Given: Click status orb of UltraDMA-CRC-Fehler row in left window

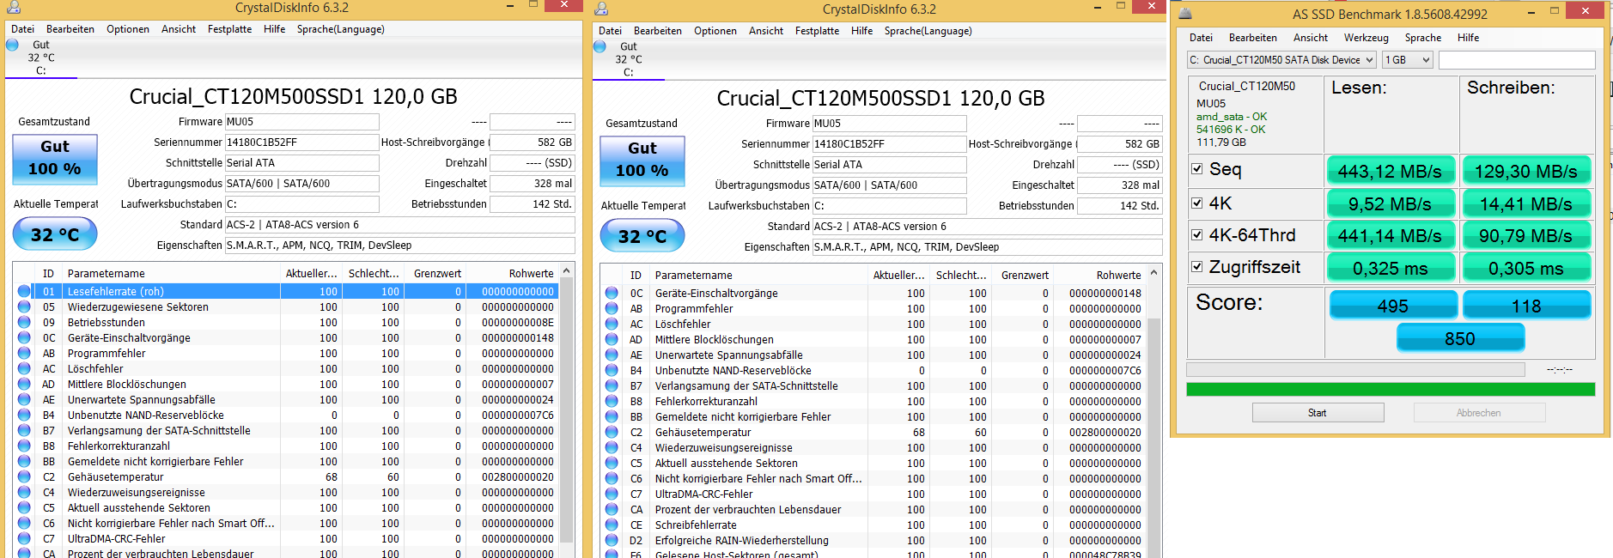Looking at the screenshot, I should 24,538.
